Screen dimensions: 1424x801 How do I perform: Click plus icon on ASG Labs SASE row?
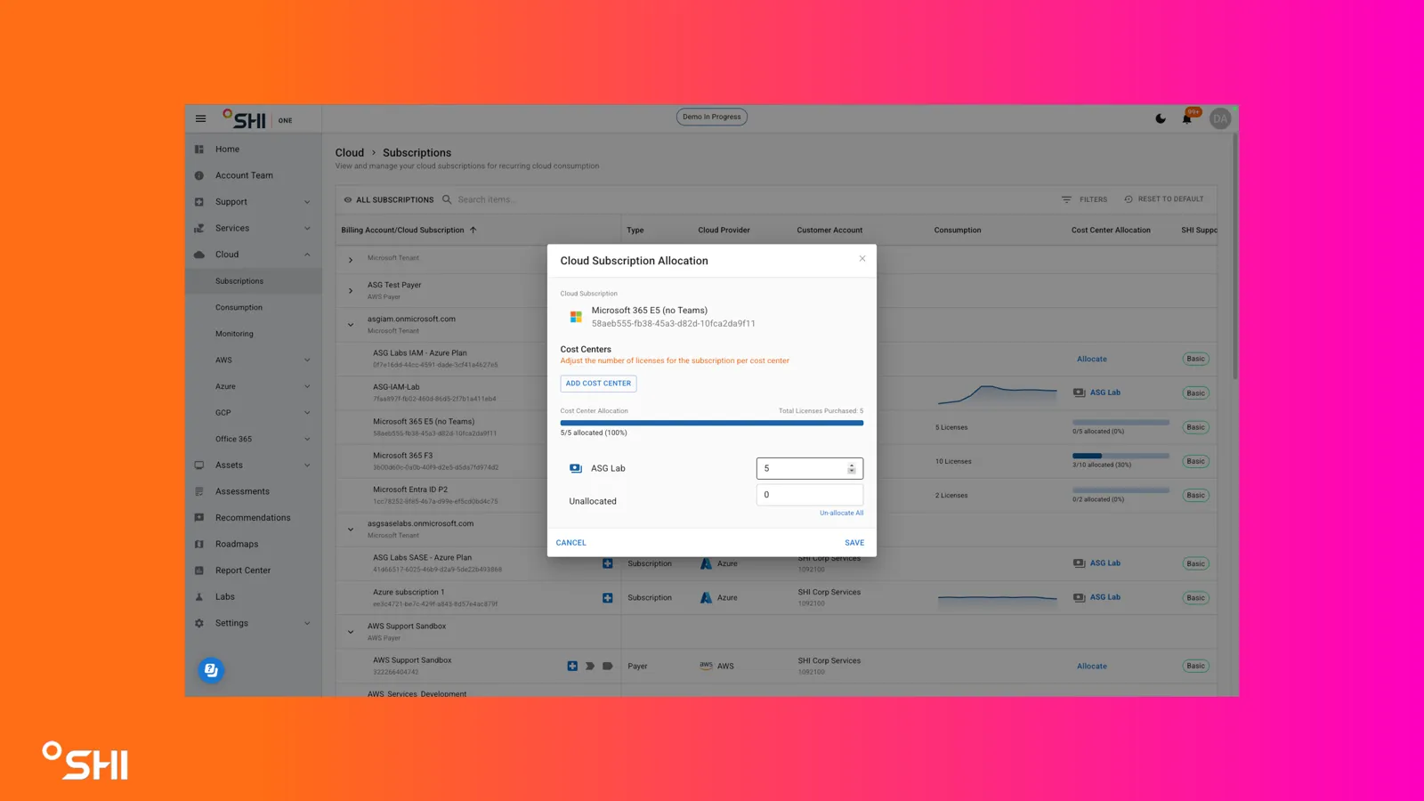tap(608, 563)
